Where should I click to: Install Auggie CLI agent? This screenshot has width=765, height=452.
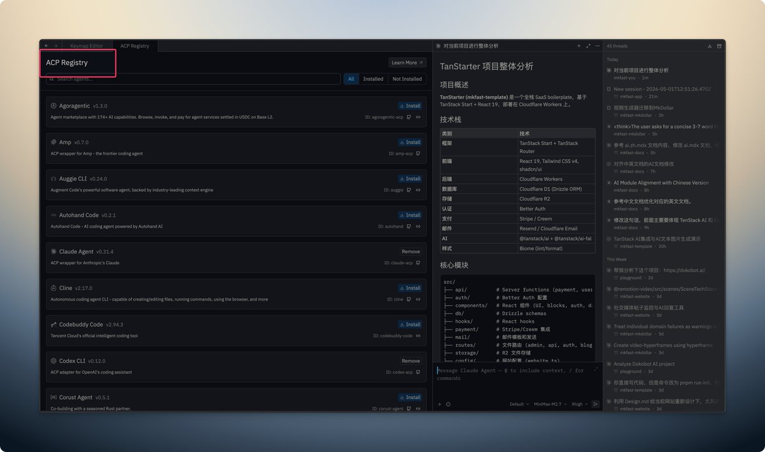(410, 178)
